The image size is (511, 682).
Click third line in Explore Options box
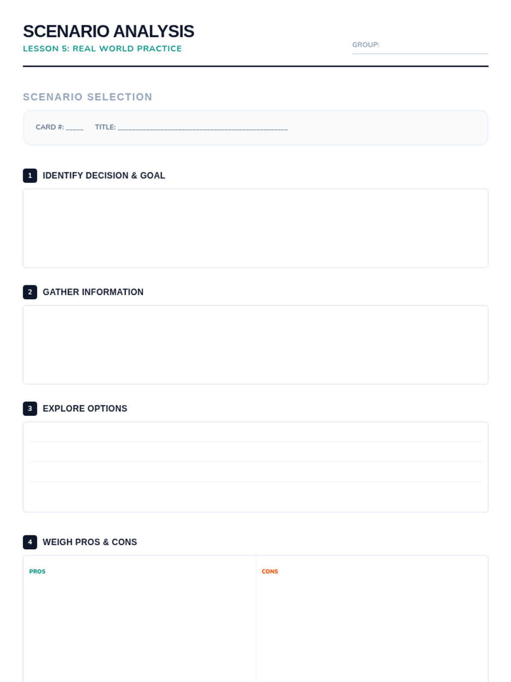pyautogui.click(x=255, y=472)
